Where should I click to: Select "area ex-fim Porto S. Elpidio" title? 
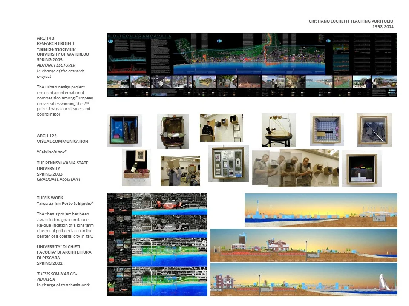pyautogui.click(x=65, y=203)
